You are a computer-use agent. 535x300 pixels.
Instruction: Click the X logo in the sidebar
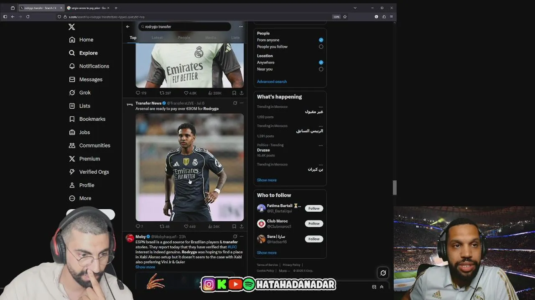[72, 27]
